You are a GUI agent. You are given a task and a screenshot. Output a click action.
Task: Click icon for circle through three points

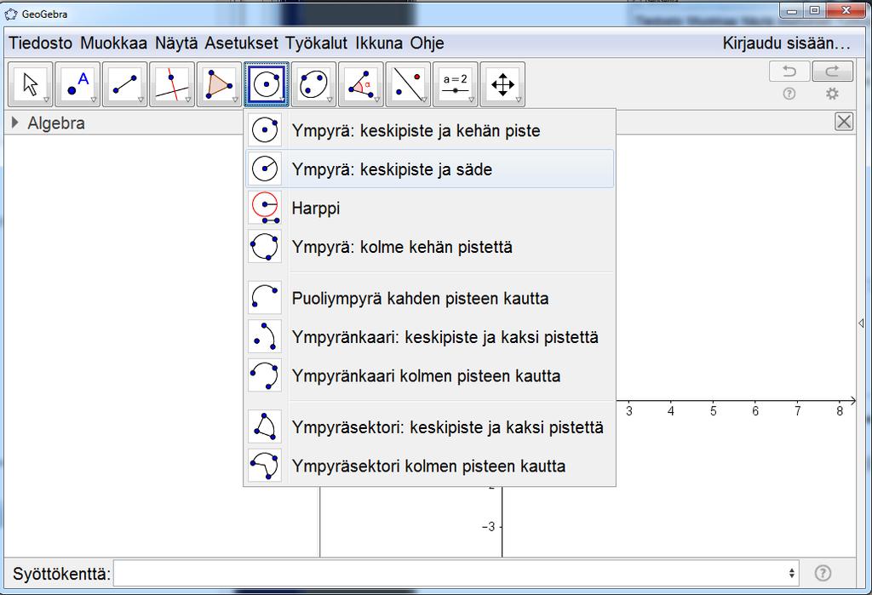pos(265,246)
